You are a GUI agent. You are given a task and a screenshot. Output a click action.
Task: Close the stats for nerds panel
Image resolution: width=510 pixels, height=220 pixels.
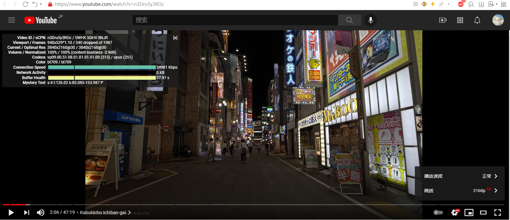[x=175, y=38]
